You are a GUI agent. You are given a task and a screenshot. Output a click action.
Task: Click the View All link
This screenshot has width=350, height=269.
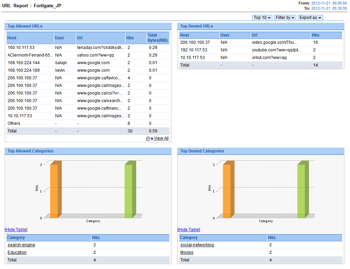[x=161, y=138]
